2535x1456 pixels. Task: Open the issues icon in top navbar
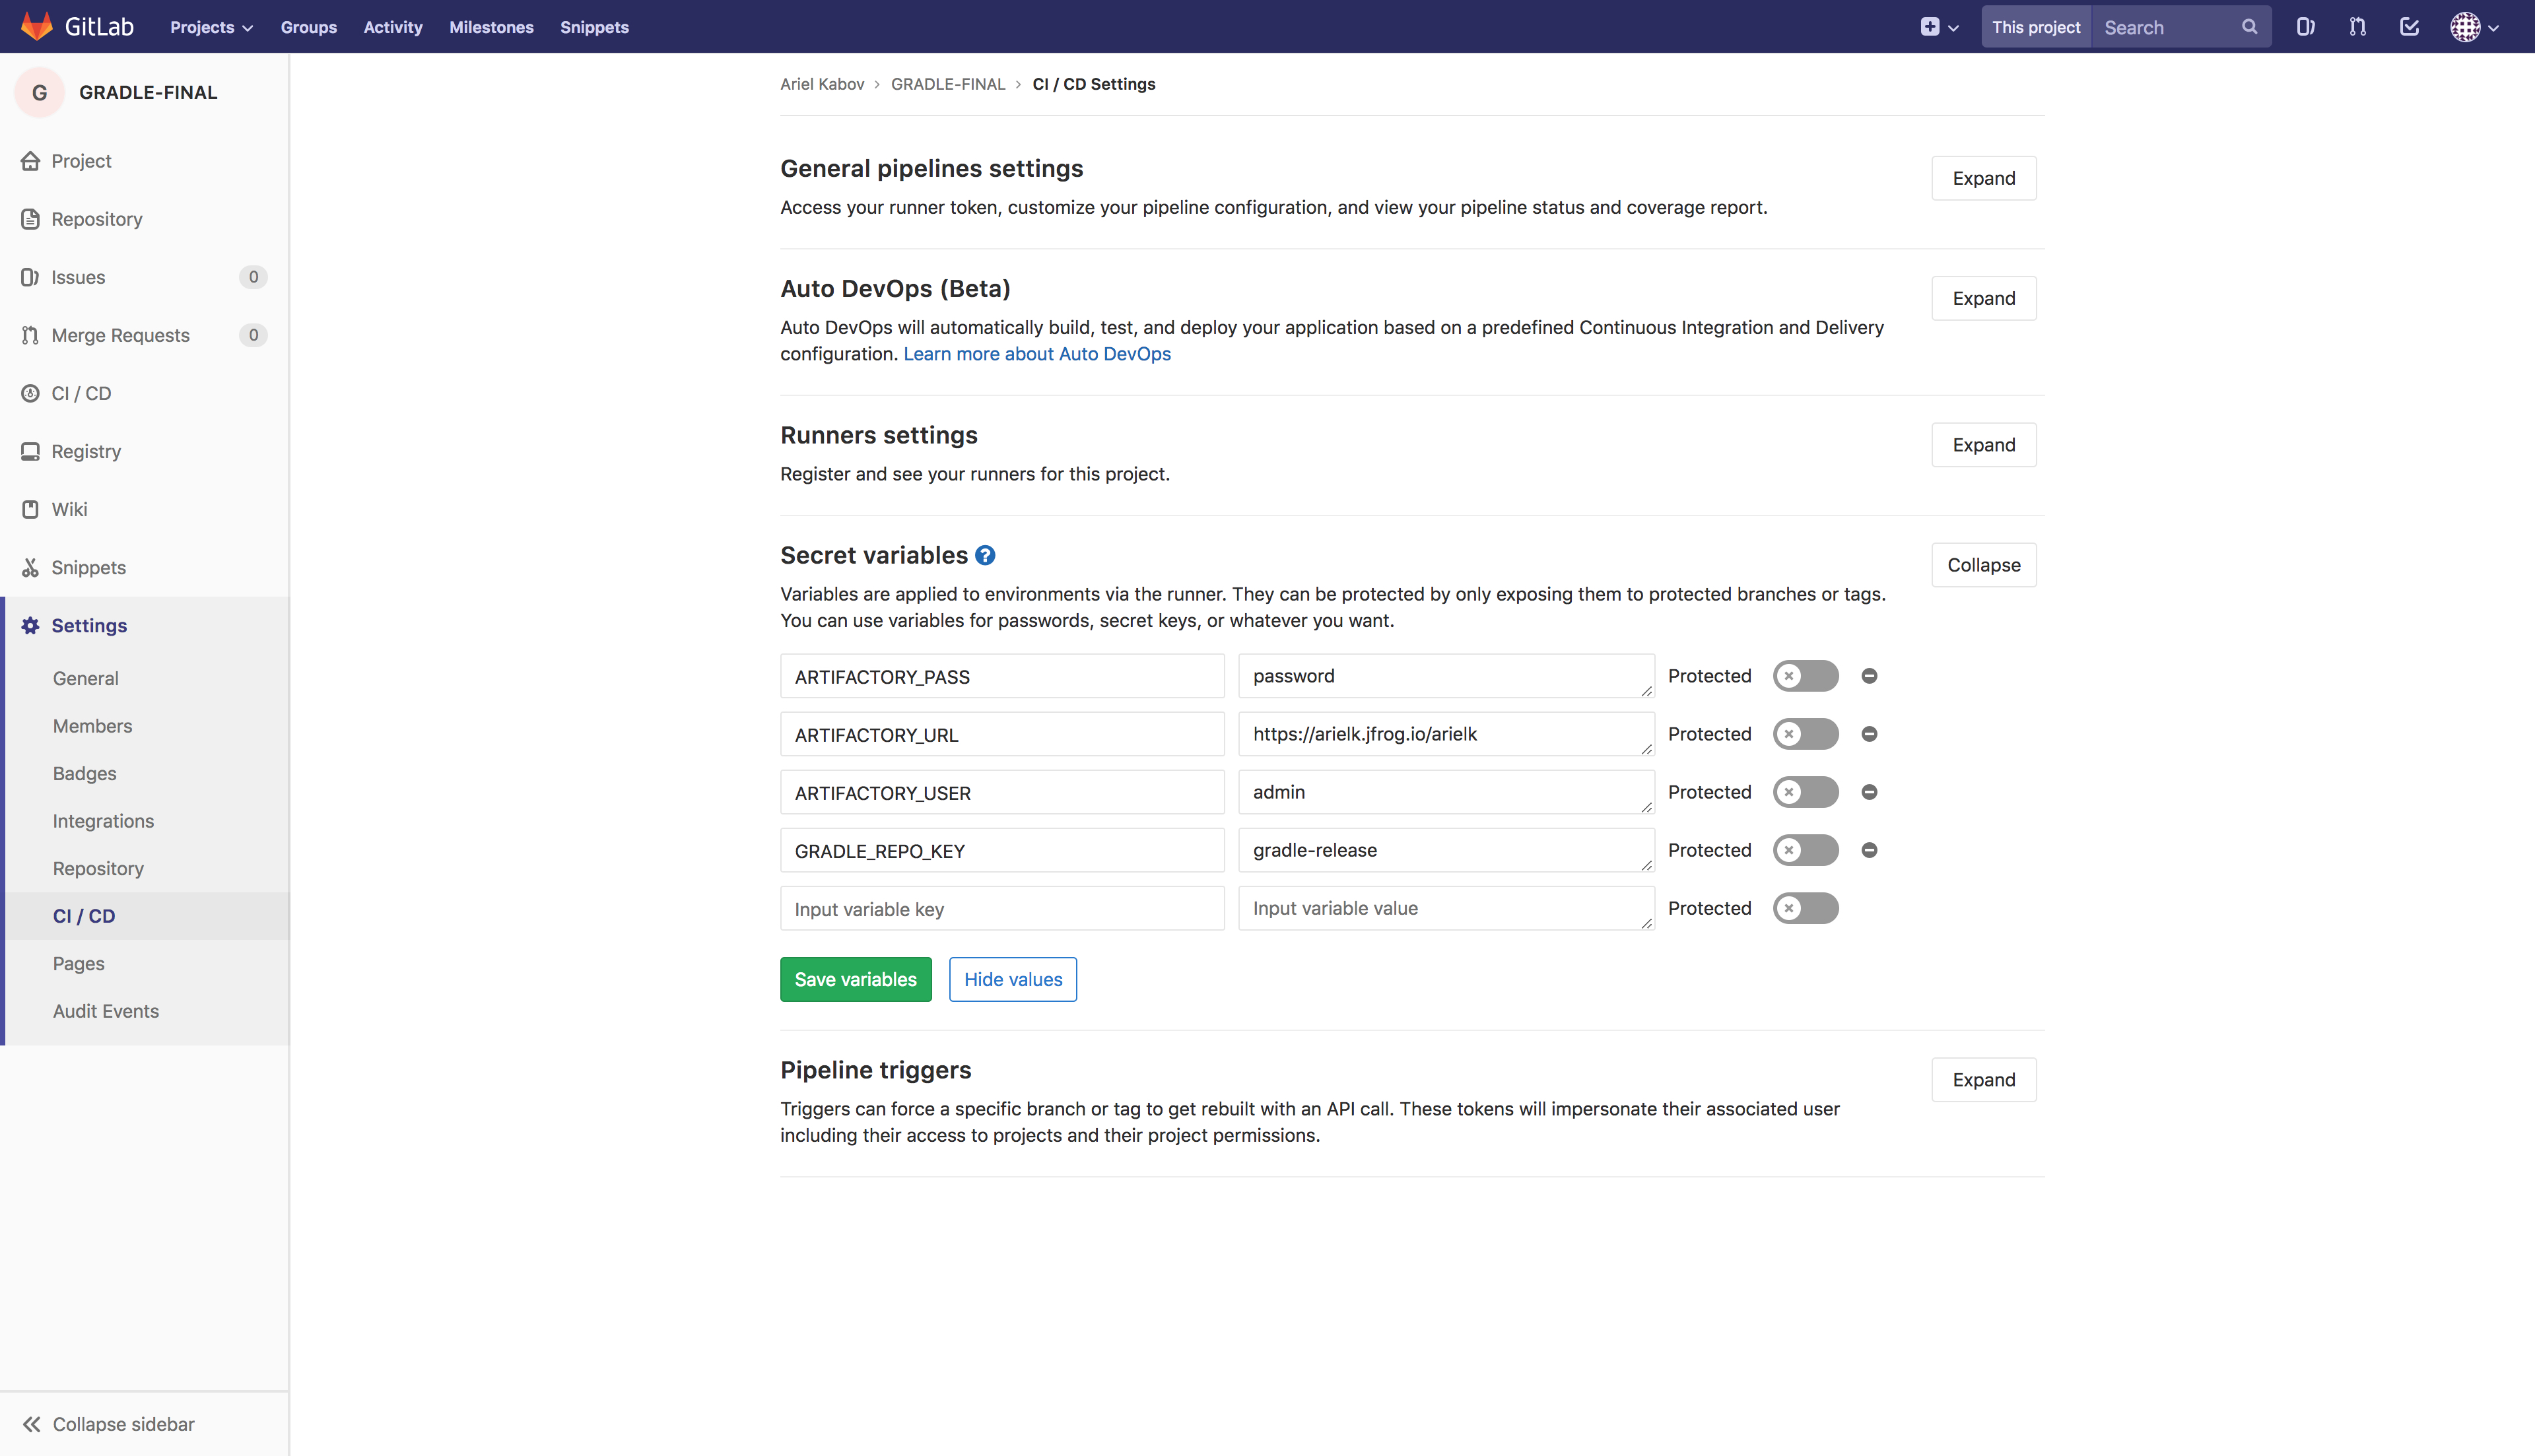tap(2305, 27)
